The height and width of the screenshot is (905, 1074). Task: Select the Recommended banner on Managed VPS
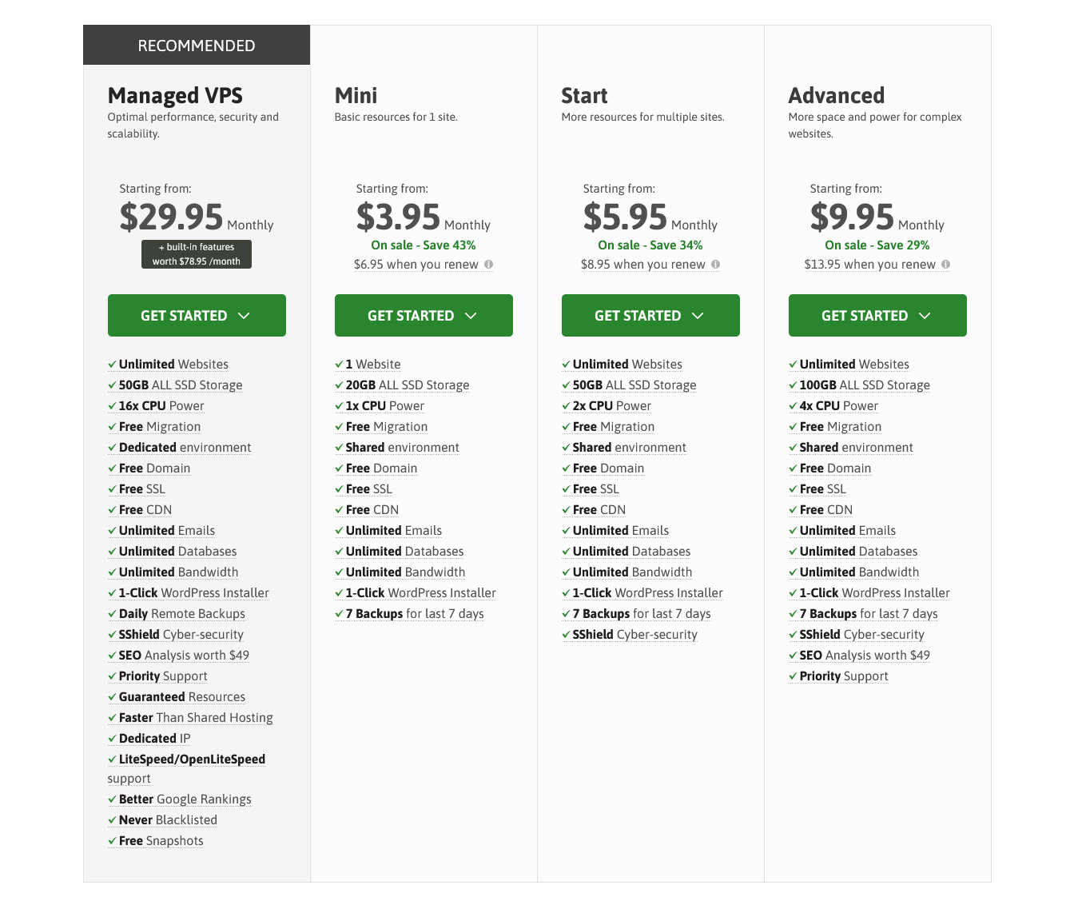point(197,45)
